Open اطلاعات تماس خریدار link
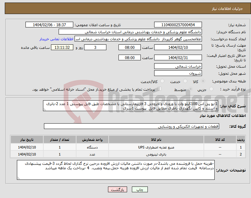Viewport: 251px width, 198px height. [x=56, y=39]
